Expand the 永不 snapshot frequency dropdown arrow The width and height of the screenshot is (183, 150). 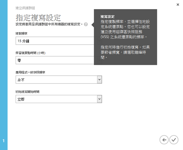point(99,80)
